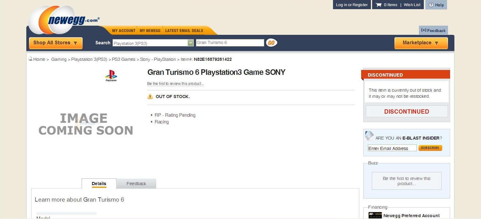
Task: Click the Help question mark icon
Action: pyautogui.click(x=431, y=5)
